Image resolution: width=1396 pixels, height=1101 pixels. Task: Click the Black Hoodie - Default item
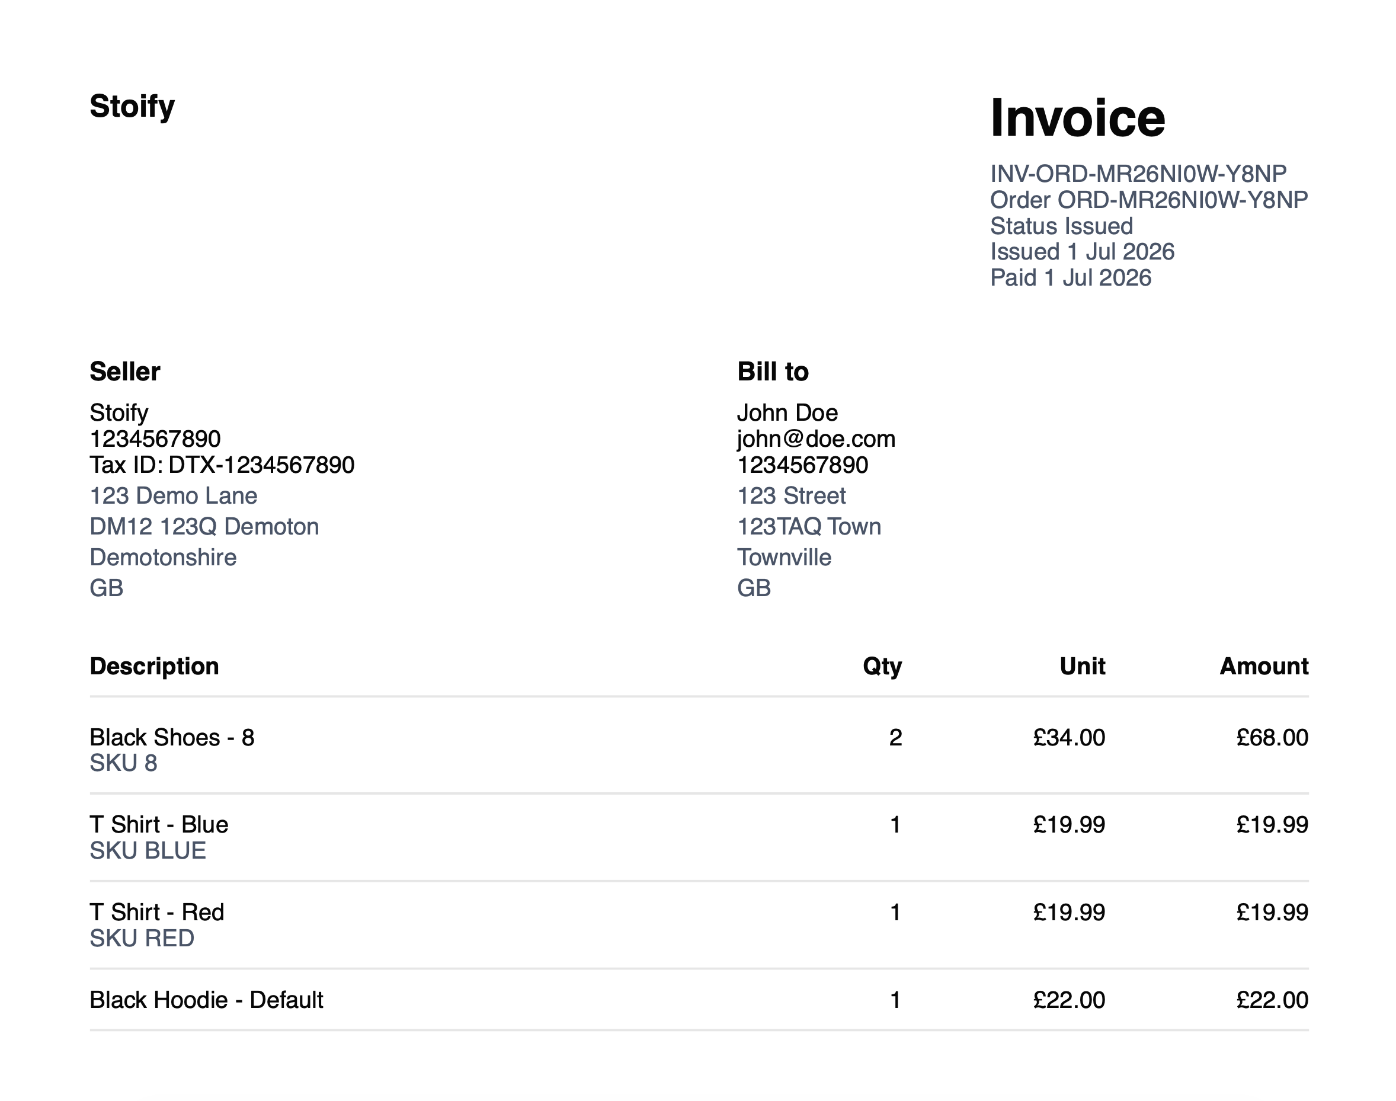pyautogui.click(x=207, y=1000)
